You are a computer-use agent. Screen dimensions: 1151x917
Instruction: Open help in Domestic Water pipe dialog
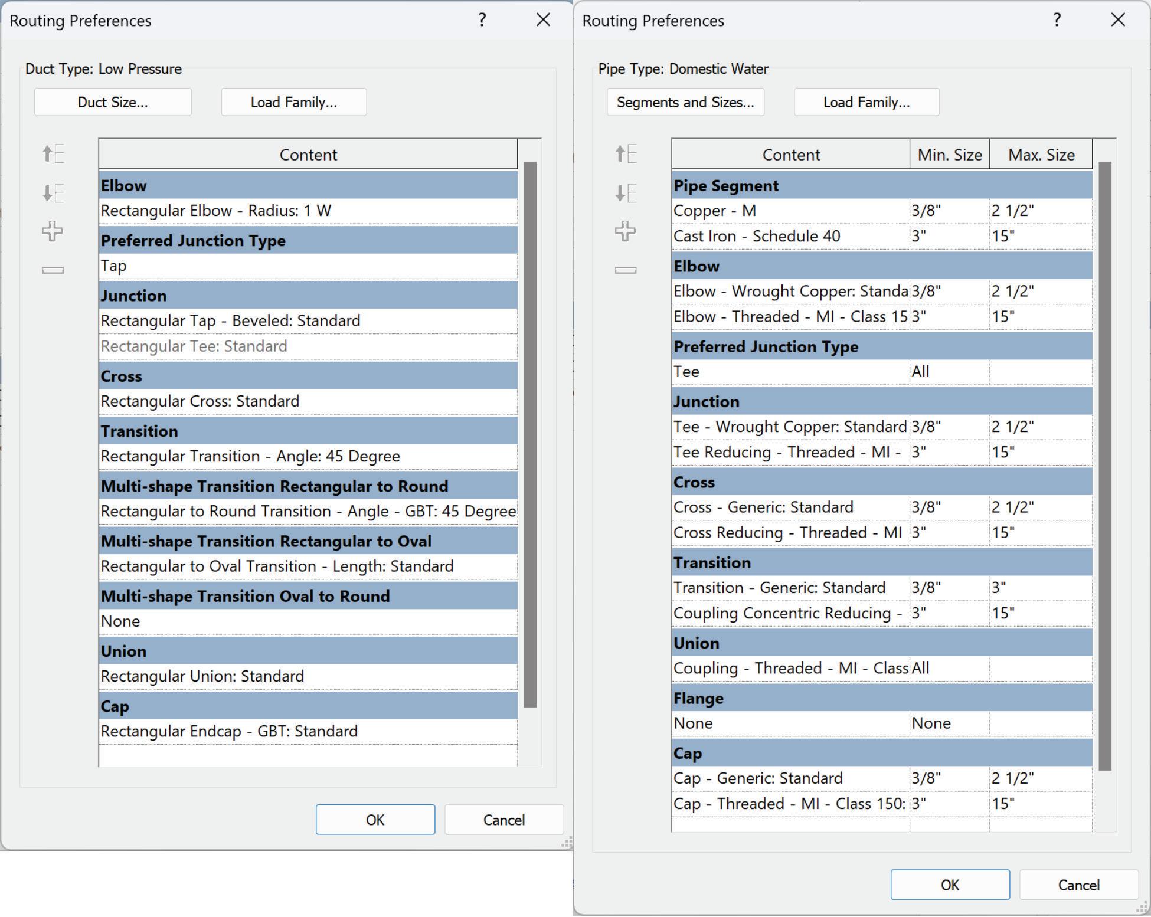coord(1057,20)
